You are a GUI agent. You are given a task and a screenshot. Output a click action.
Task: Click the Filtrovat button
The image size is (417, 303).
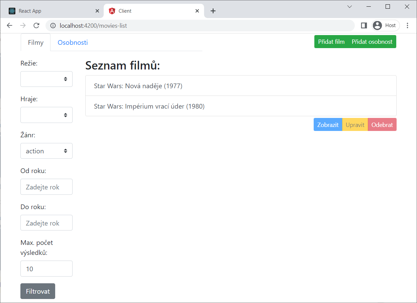point(37,291)
